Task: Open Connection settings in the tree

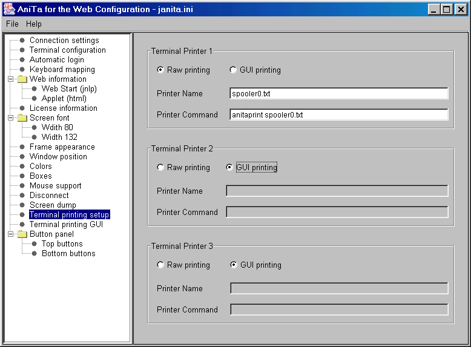Action: 64,41
